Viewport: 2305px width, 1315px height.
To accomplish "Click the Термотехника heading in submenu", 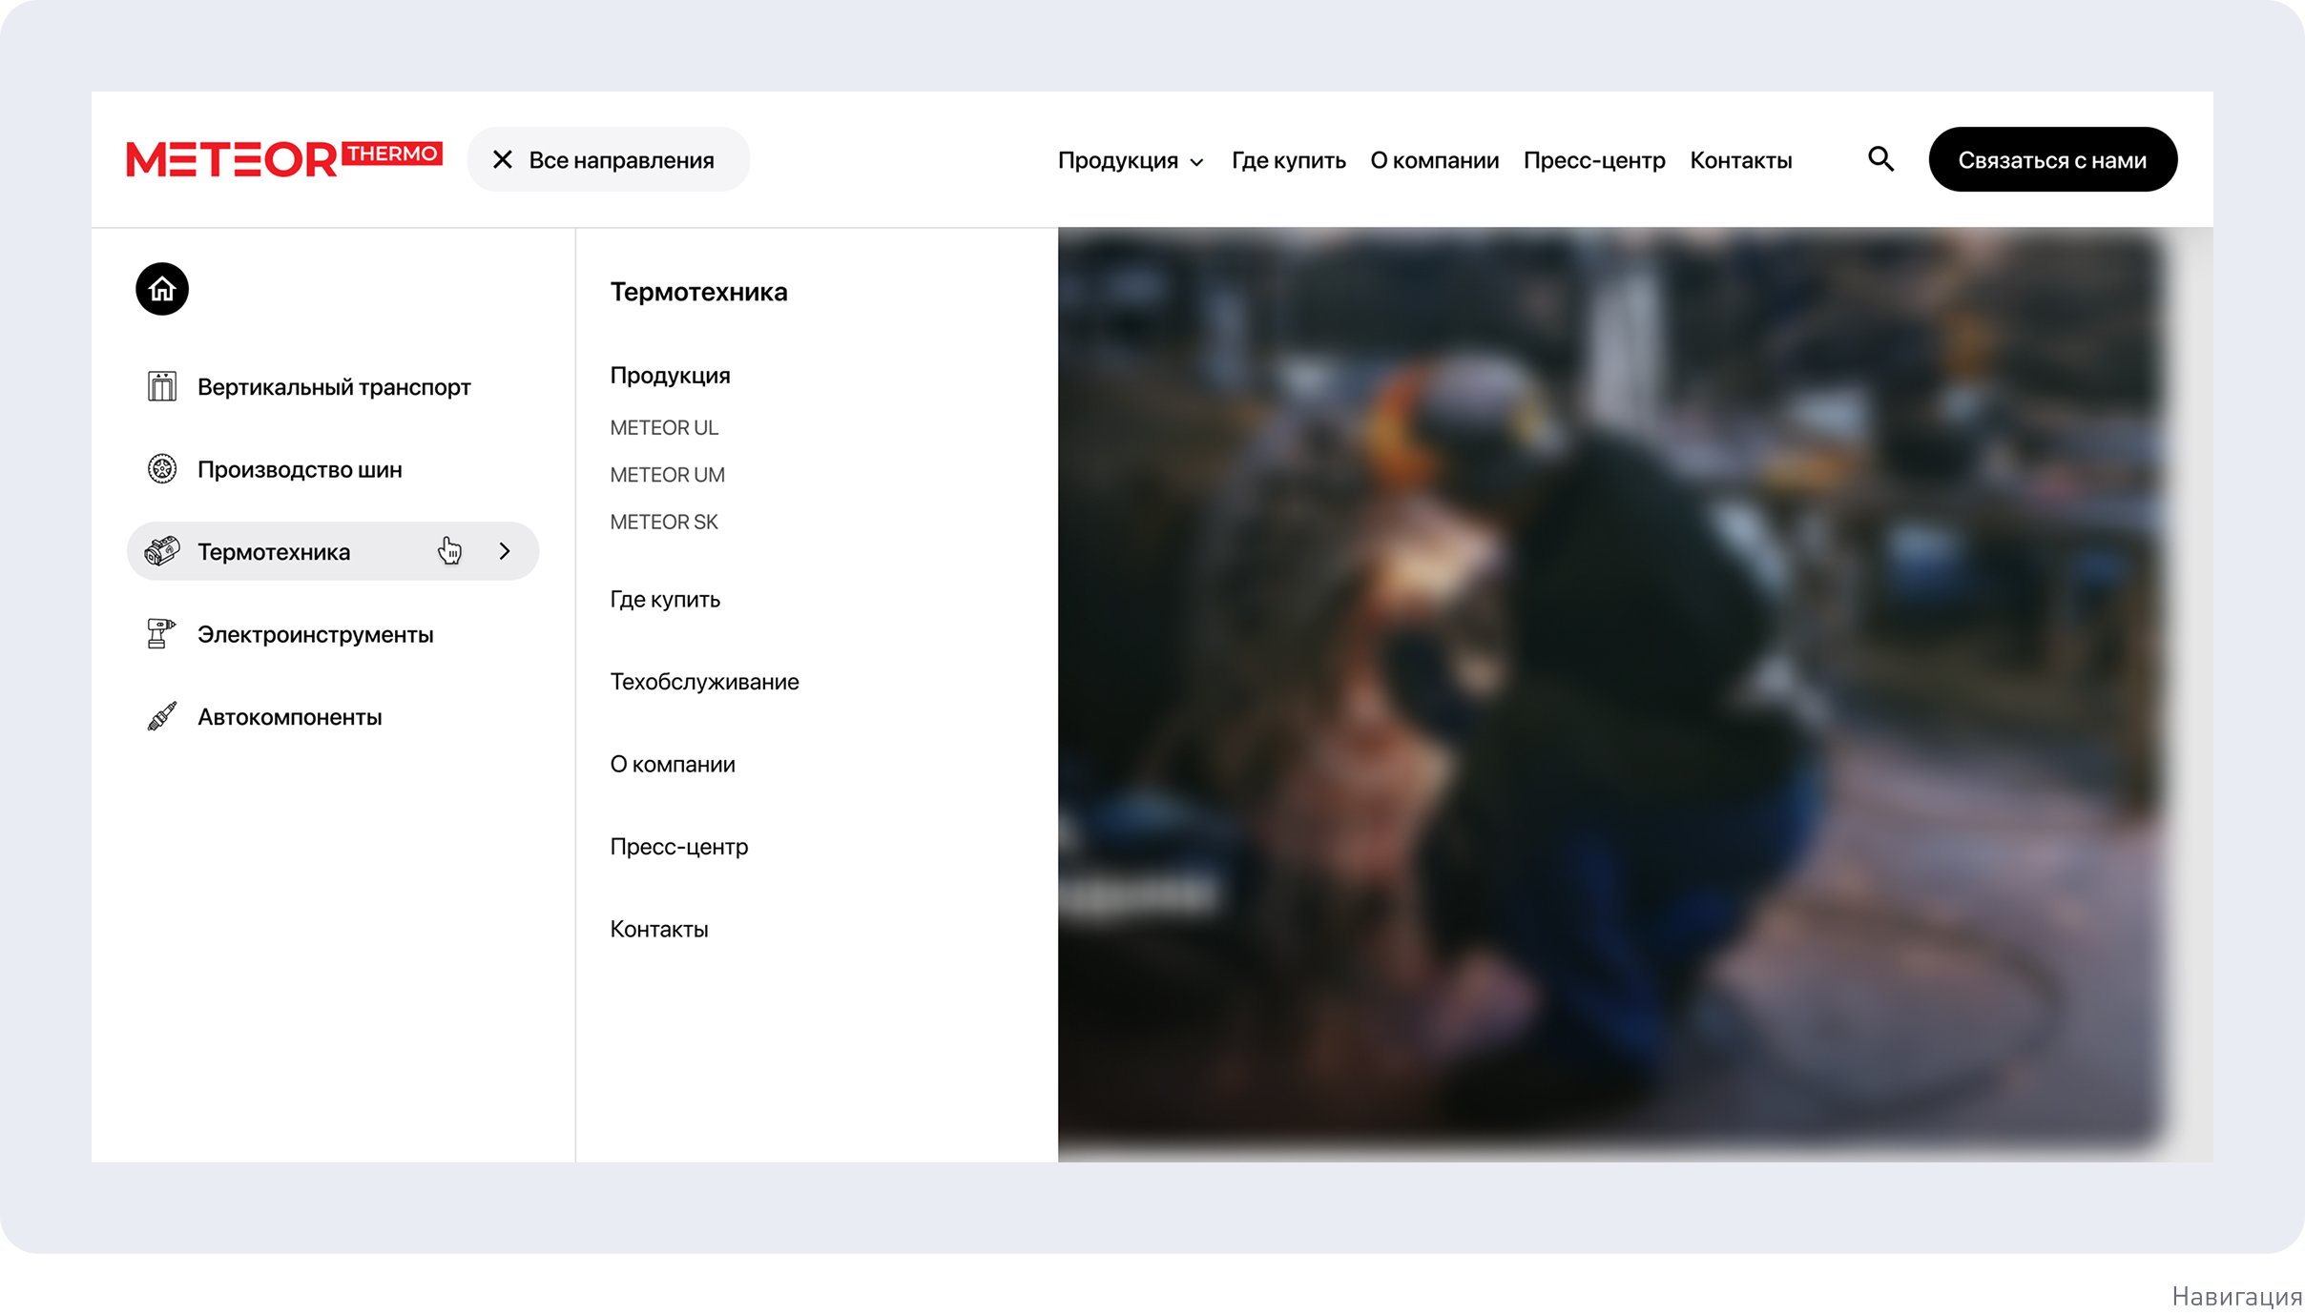I will [x=698, y=292].
